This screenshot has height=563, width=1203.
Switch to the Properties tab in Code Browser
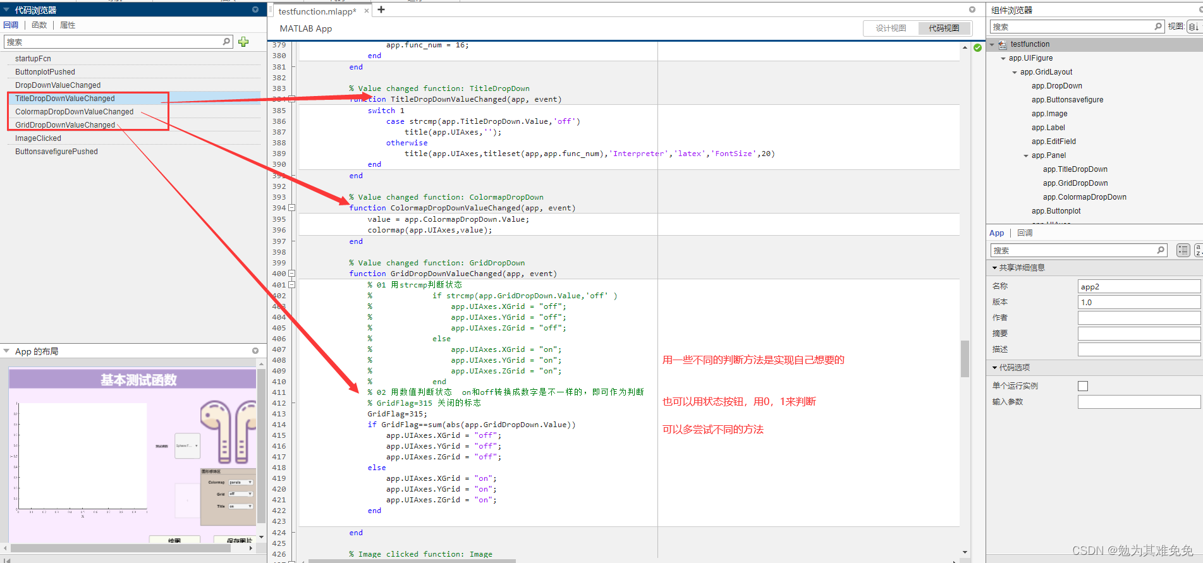(68, 25)
